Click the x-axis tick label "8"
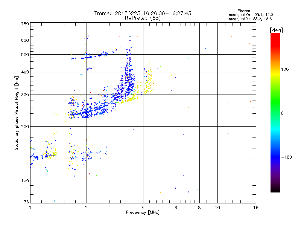The image size is (301, 226). [199, 208]
